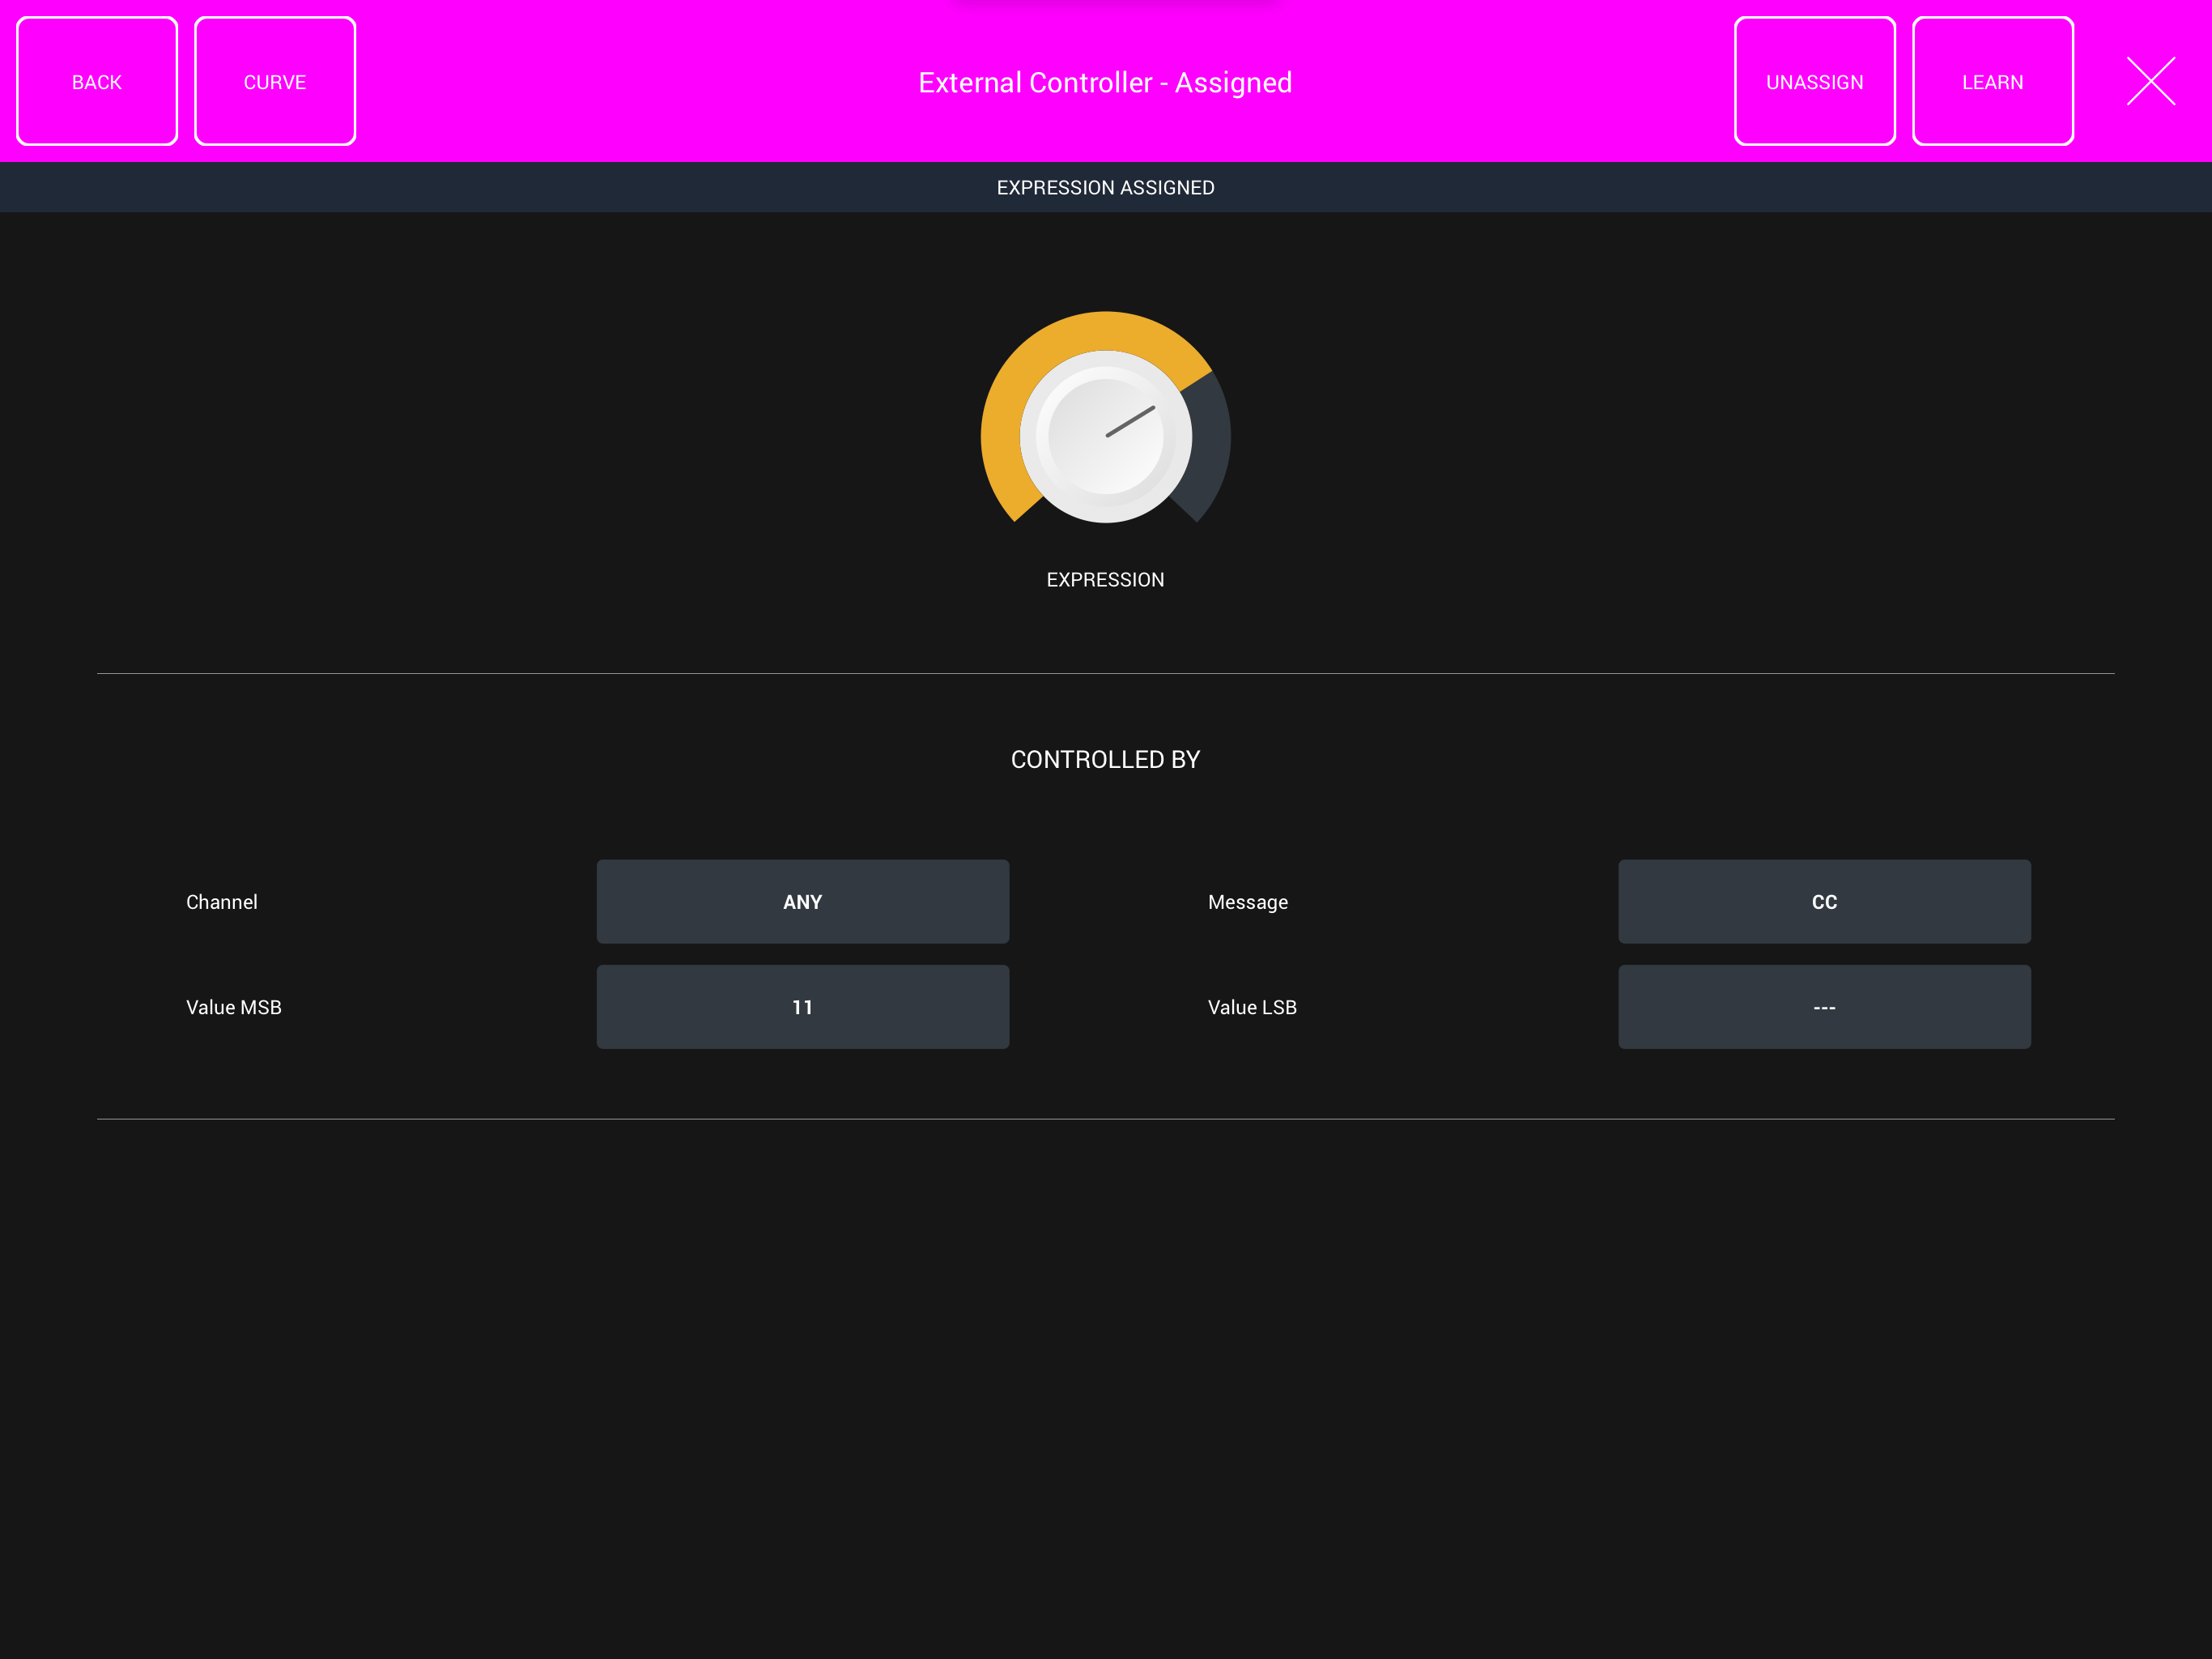This screenshot has width=2212, height=1659.
Task: Open the Value LSB selector
Action: pos(1823,1007)
